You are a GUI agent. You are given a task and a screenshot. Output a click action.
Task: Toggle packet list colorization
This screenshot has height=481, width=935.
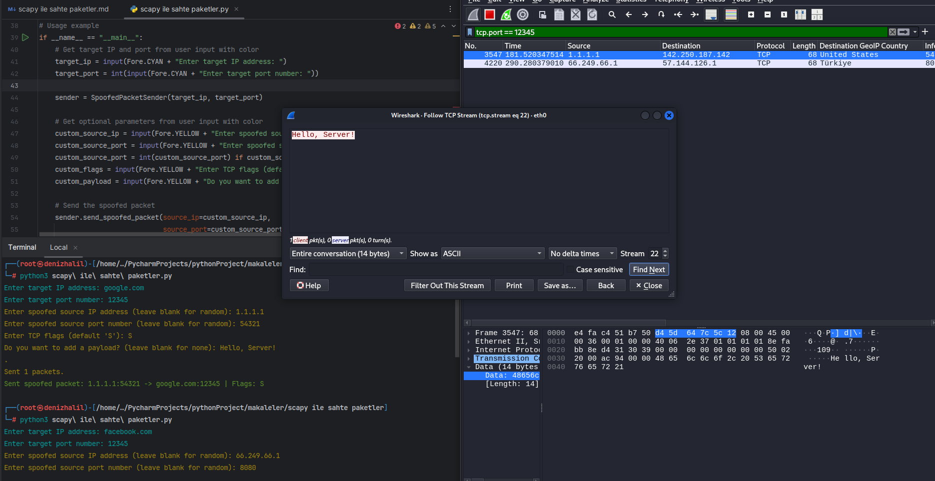(731, 15)
